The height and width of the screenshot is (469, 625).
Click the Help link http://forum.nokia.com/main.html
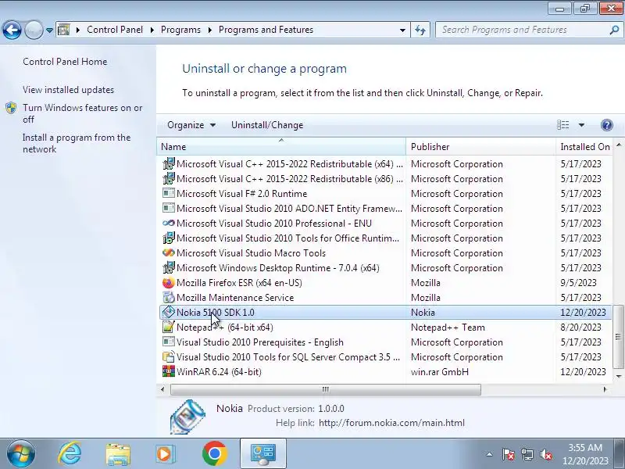tap(392, 423)
